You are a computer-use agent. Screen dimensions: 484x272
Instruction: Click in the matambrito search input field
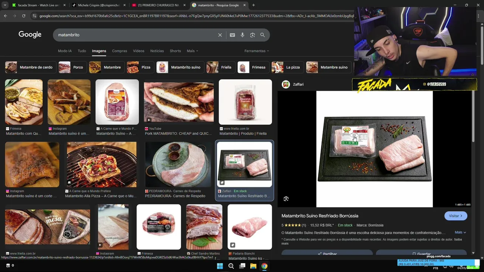coord(136,35)
